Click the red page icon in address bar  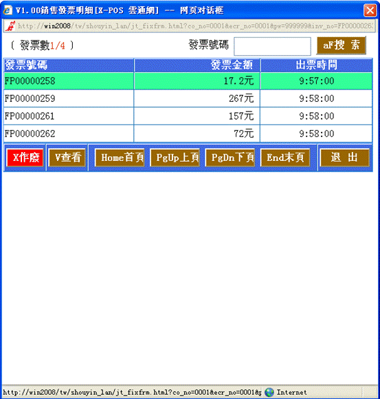[x=10, y=26]
